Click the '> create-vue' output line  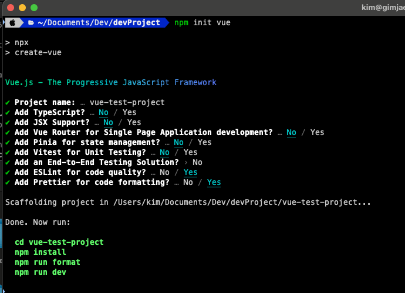pyautogui.click(x=33, y=53)
